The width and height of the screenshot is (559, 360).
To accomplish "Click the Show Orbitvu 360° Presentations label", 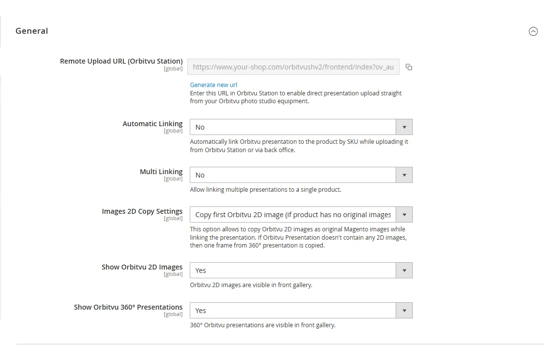I will [128, 307].
